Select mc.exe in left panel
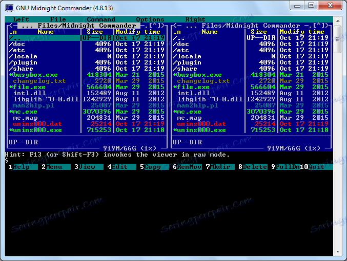 tap(87, 112)
